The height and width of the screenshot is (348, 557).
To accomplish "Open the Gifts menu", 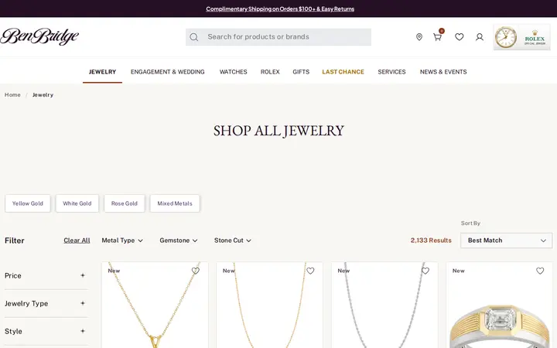I will (301, 72).
